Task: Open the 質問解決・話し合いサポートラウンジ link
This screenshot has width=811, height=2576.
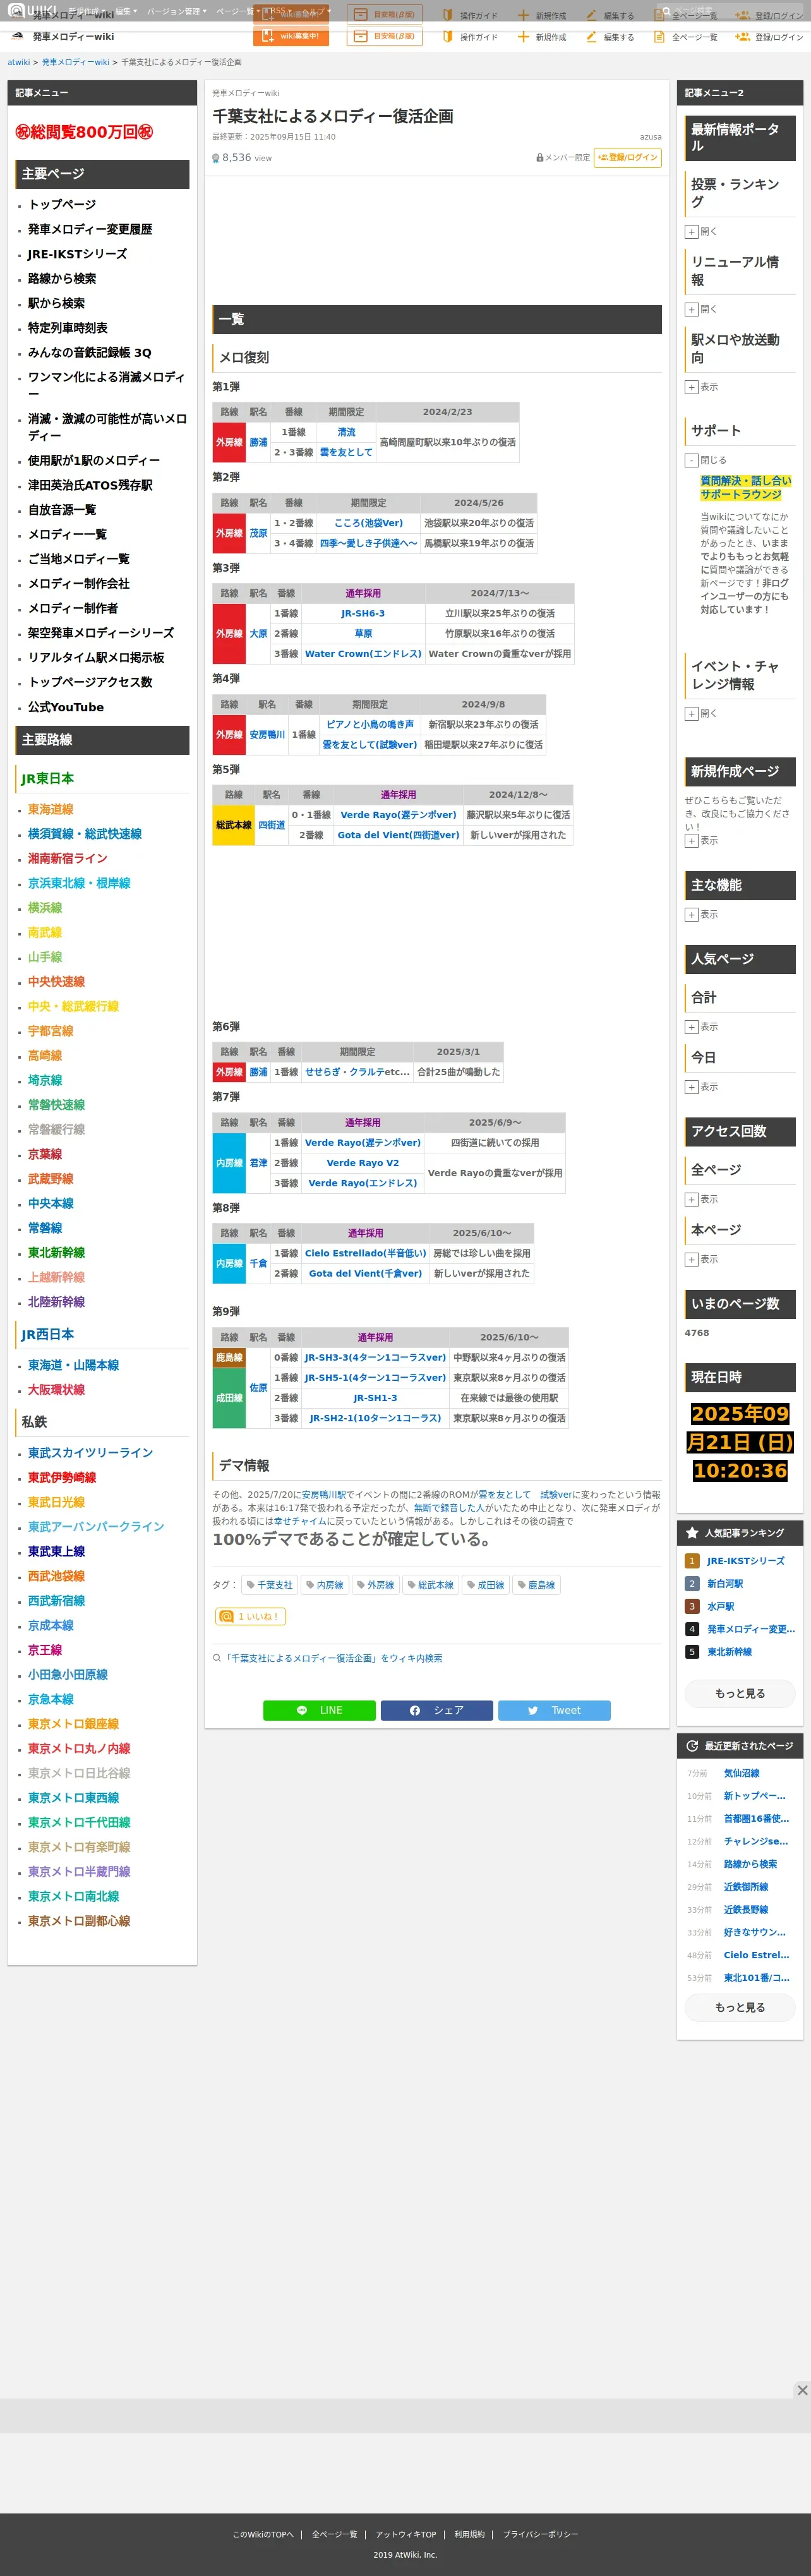Action: tap(745, 487)
